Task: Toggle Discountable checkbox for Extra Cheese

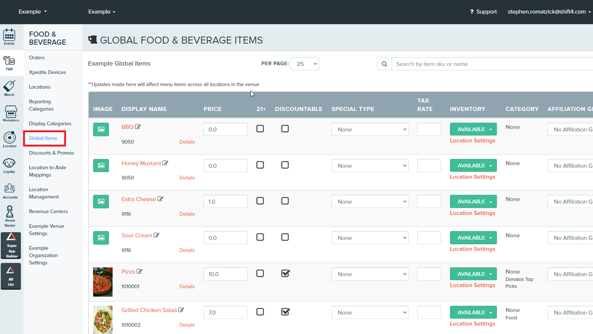Action: [285, 201]
